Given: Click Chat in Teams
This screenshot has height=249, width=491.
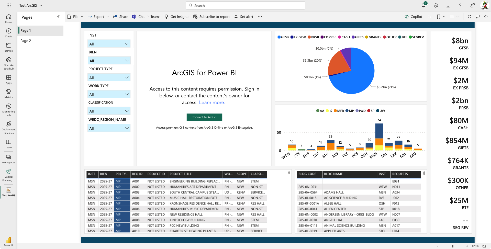Looking at the screenshot, I should pyautogui.click(x=146, y=17).
